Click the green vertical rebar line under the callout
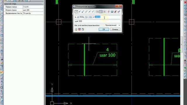Screen dimensions: 187x105 click(84, 60)
